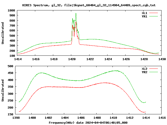Click the 1408 tick label

97,118
